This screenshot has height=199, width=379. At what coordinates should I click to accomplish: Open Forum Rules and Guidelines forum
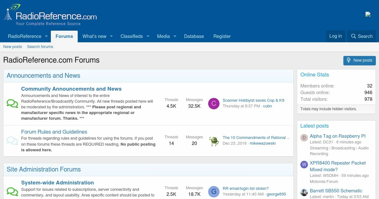54,132
